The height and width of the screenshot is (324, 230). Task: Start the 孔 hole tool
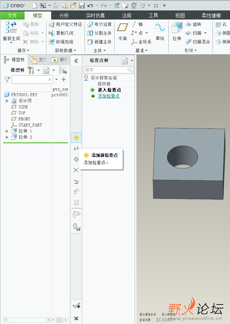221,25
